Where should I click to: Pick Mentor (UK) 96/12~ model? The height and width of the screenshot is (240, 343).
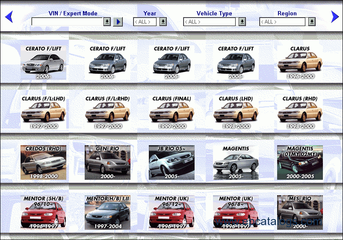(x=172, y=213)
